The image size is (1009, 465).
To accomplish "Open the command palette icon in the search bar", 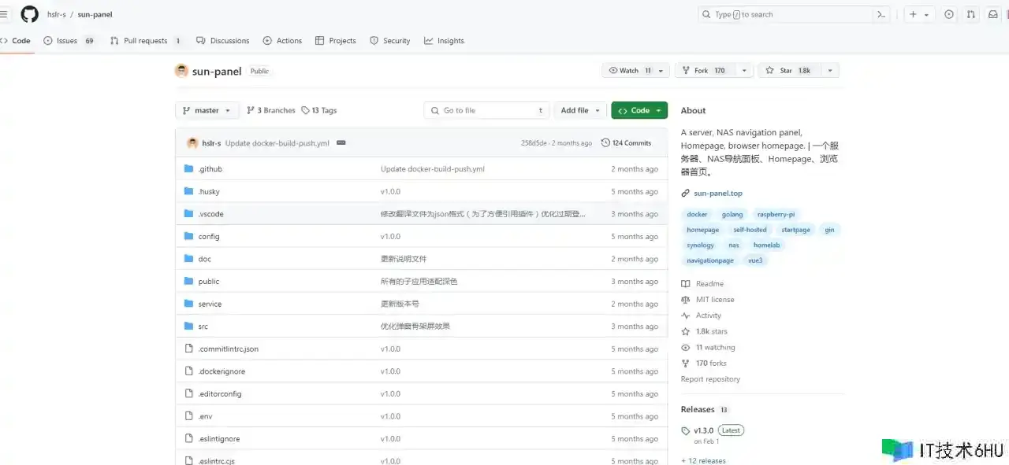I will (882, 14).
